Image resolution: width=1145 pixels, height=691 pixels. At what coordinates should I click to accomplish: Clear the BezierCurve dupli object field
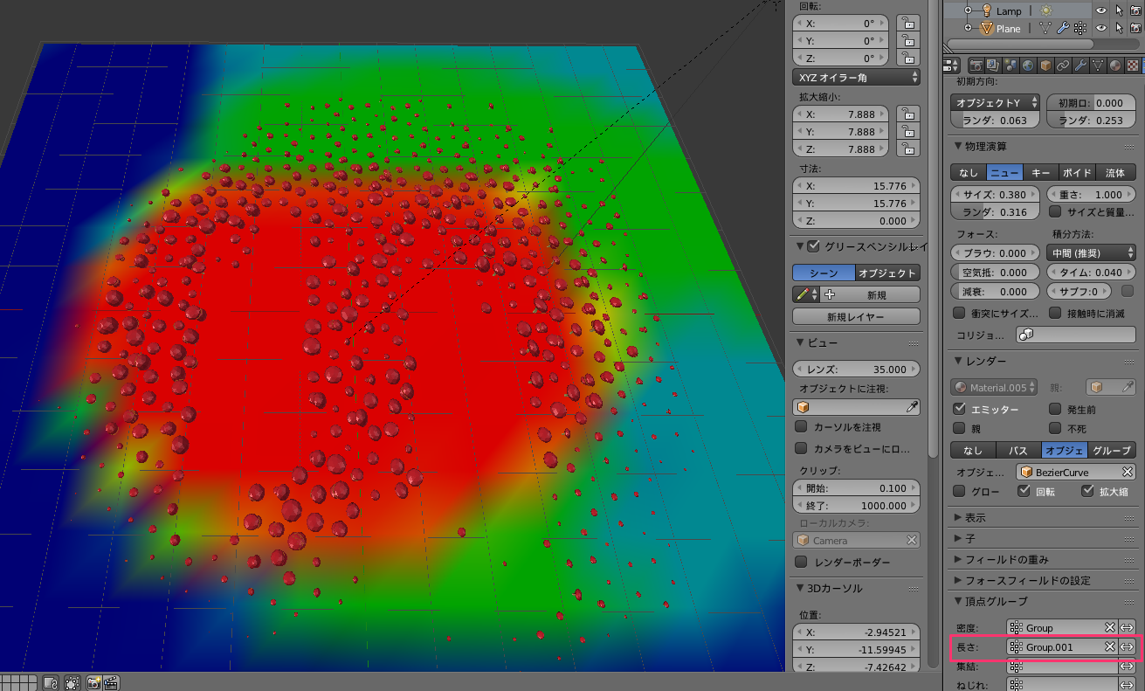(x=1127, y=472)
